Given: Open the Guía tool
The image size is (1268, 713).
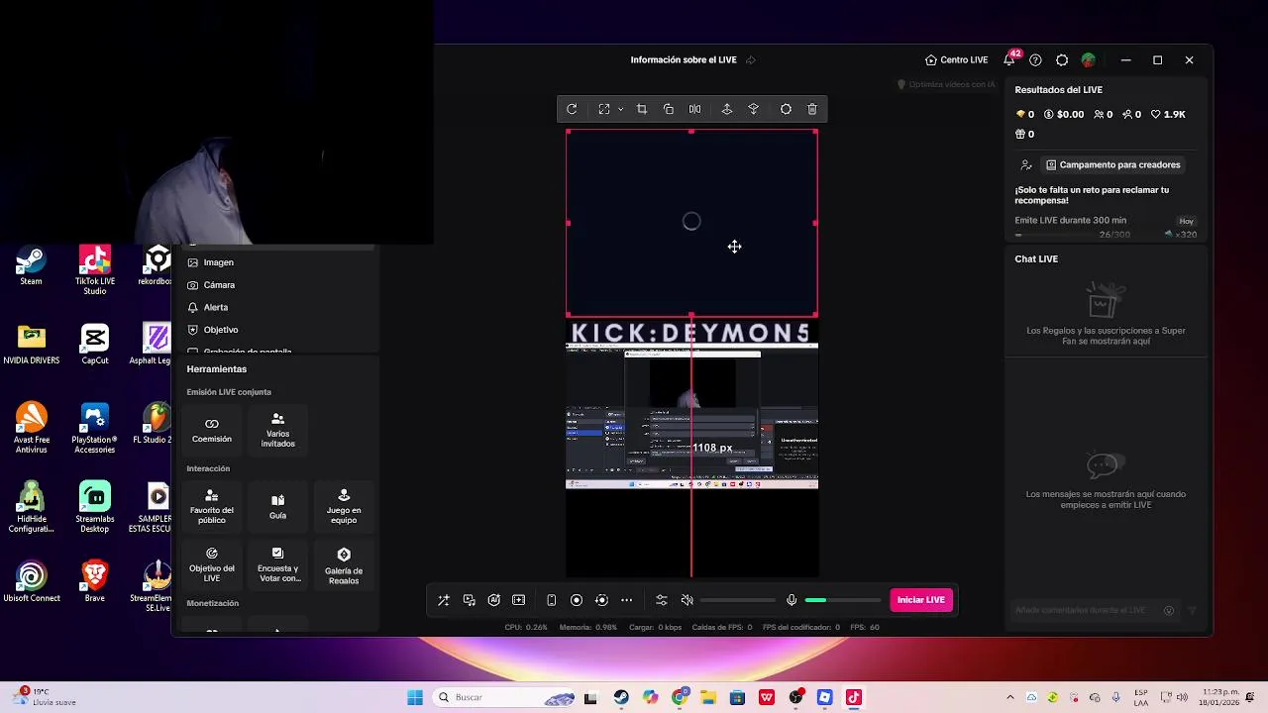Looking at the screenshot, I should (277, 506).
